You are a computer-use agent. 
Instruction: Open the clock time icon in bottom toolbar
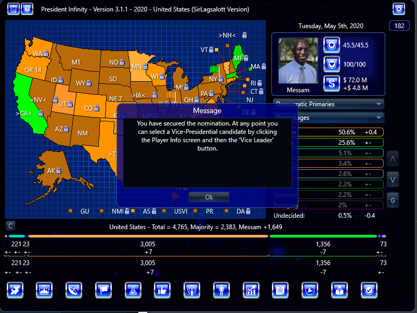(310, 290)
